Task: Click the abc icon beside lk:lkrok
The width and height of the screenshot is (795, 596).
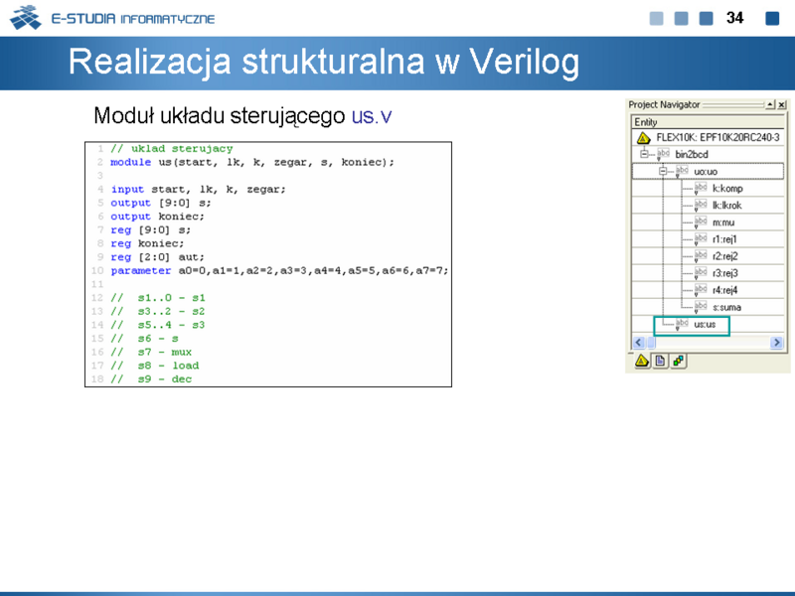Action: [701, 205]
